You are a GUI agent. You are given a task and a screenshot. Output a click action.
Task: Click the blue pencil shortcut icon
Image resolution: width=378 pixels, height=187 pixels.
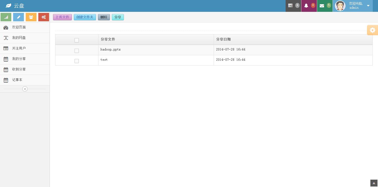coord(18,17)
